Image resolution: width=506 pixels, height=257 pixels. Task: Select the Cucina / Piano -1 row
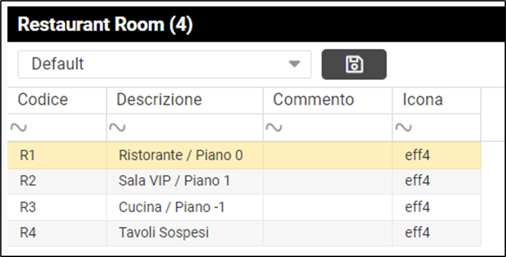[244, 208]
